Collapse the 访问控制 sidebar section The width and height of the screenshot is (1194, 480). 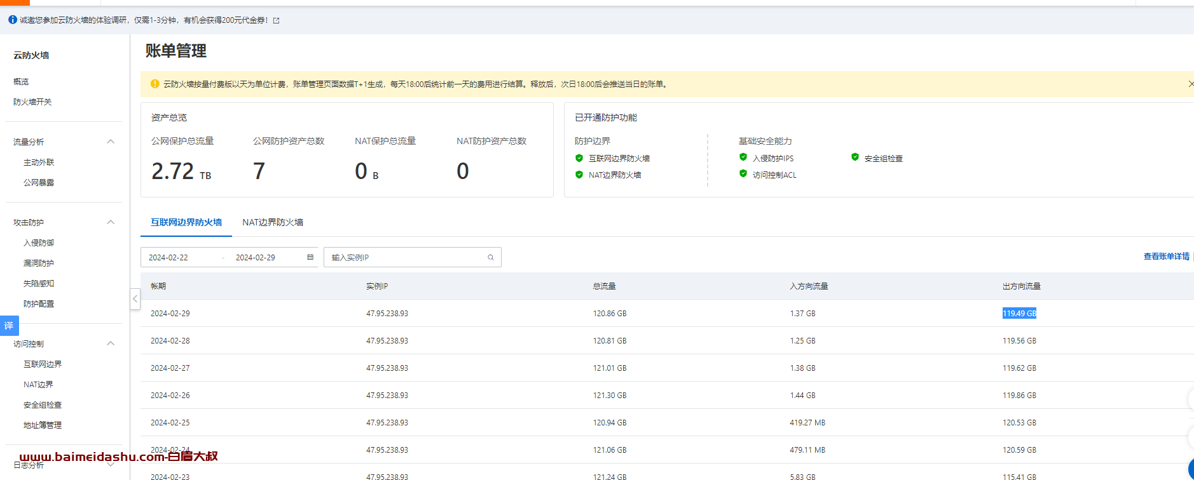[111, 343]
